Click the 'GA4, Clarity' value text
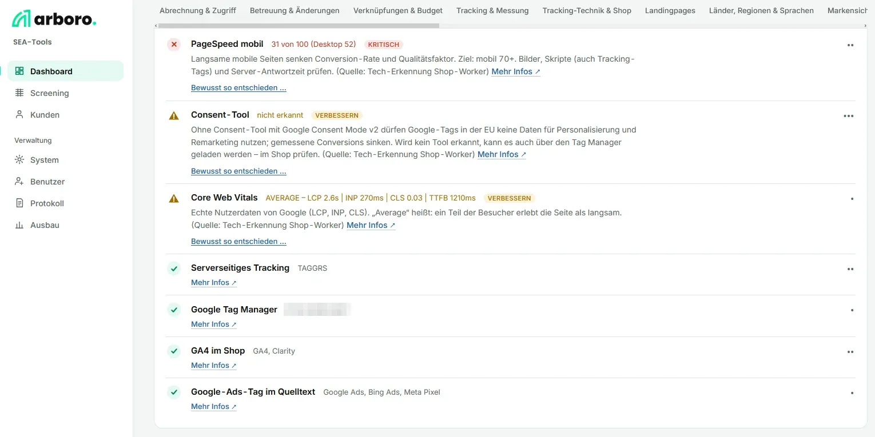 274,351
